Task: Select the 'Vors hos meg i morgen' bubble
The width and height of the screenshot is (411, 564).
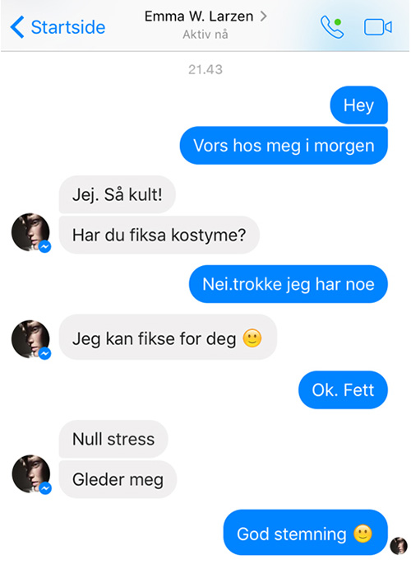Action: click(284, 145)
